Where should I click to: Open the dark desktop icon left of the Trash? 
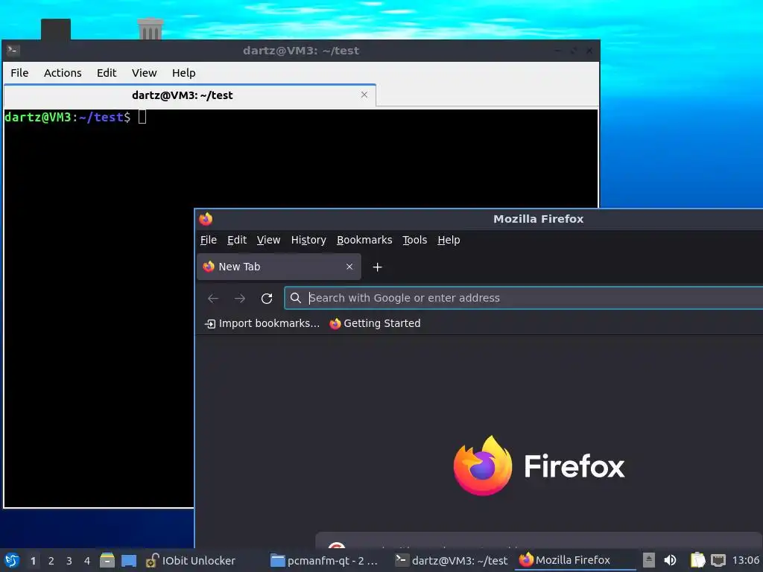coord(55,29)
